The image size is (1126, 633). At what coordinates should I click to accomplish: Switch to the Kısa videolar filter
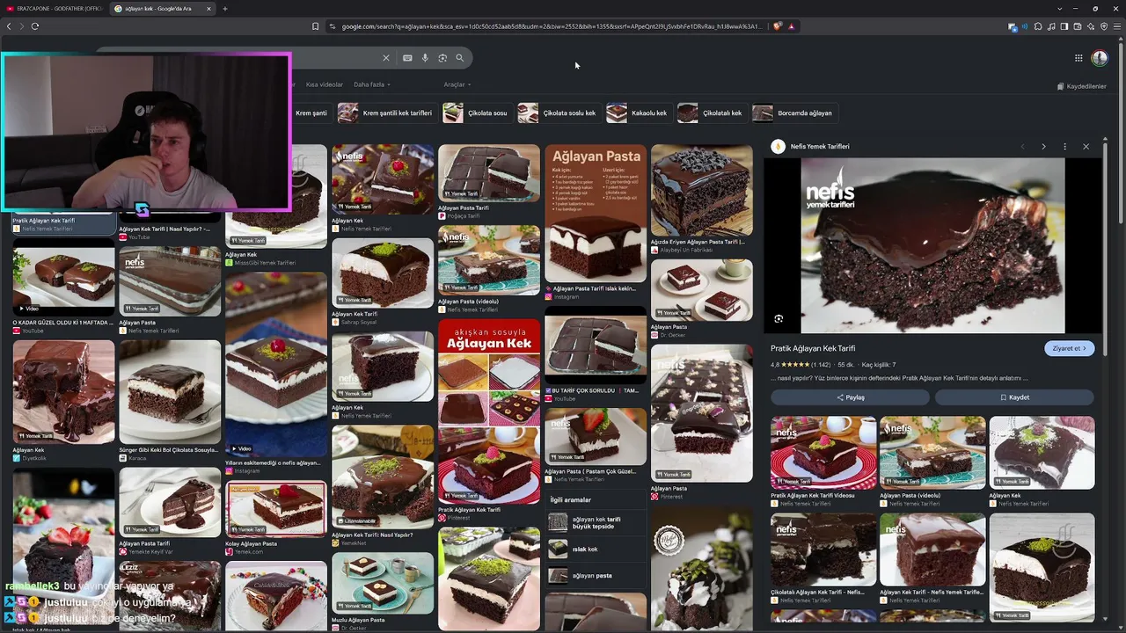(324, 84)
